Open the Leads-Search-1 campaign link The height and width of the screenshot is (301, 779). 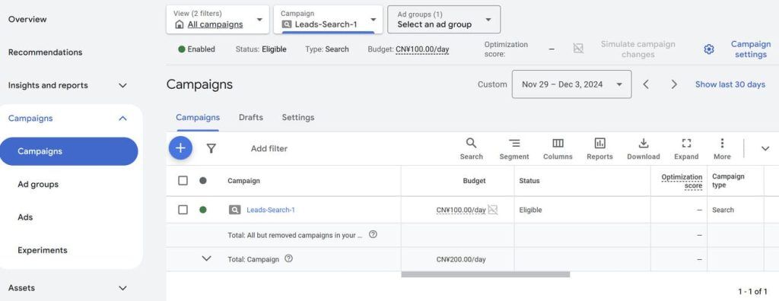click(x=271, y=210)
